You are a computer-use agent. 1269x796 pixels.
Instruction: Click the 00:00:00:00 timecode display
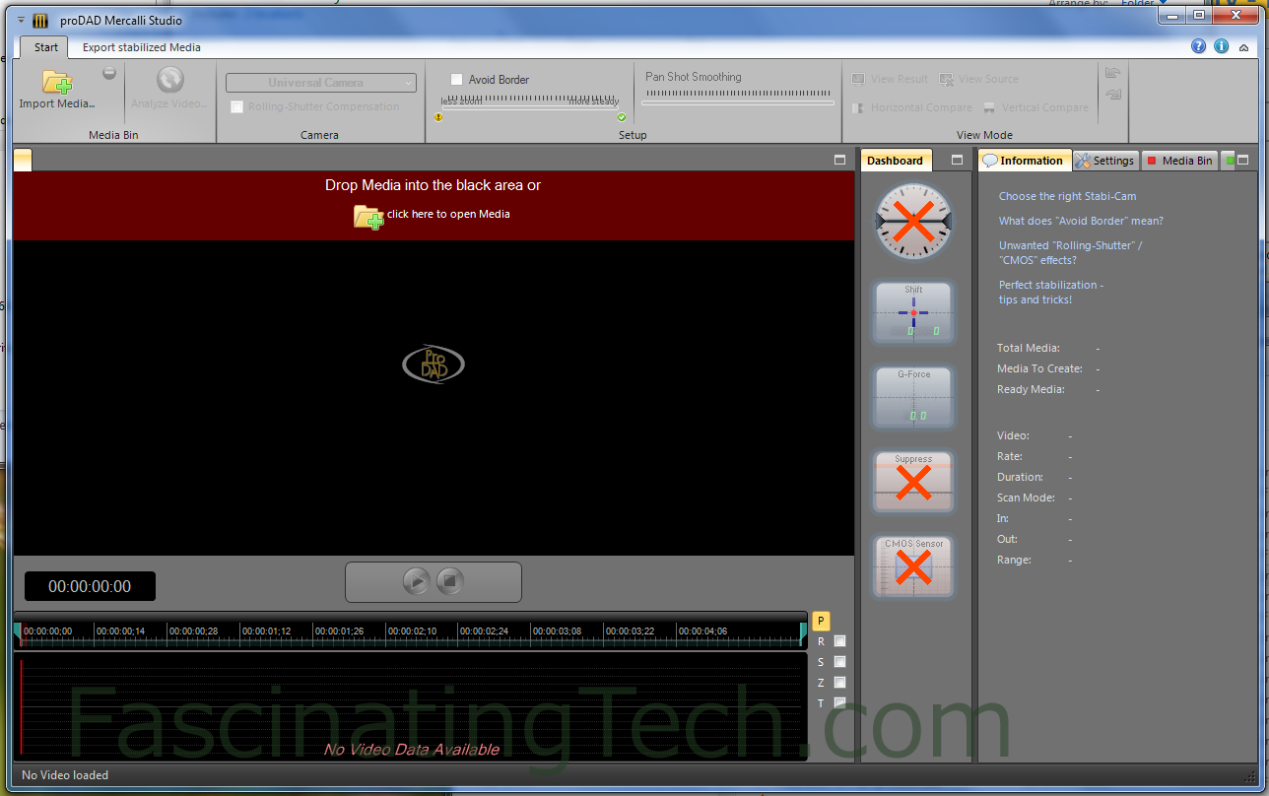tap(90, 586)
